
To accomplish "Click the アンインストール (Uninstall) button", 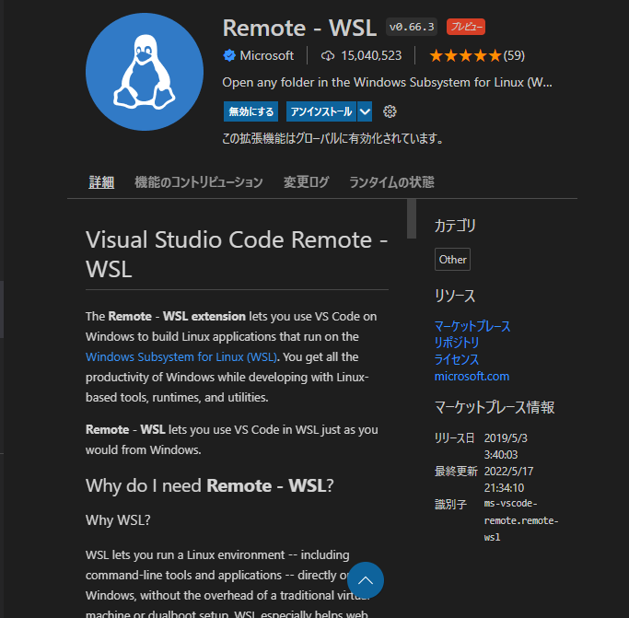I will tap(321, 111).
